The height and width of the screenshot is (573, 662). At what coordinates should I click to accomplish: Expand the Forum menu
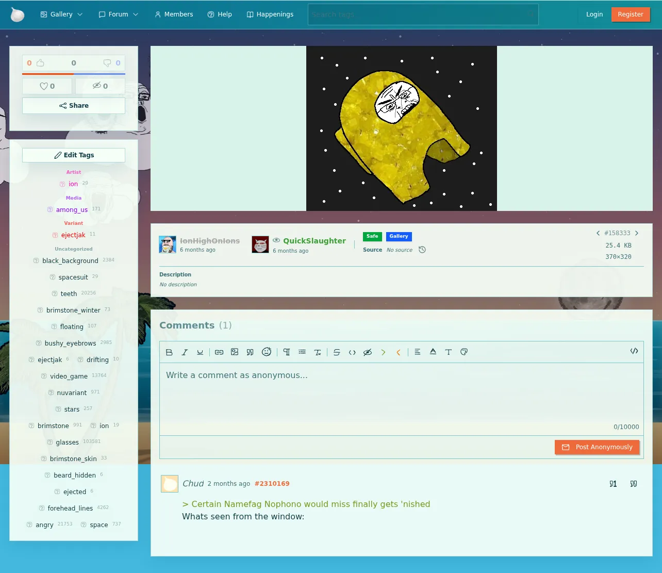tap(119, 14)
